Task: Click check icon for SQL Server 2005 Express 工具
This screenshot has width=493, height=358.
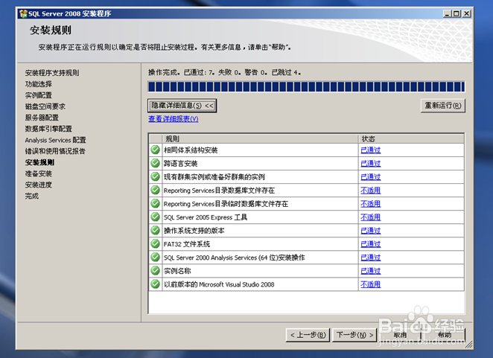Action: pos(155,217)
